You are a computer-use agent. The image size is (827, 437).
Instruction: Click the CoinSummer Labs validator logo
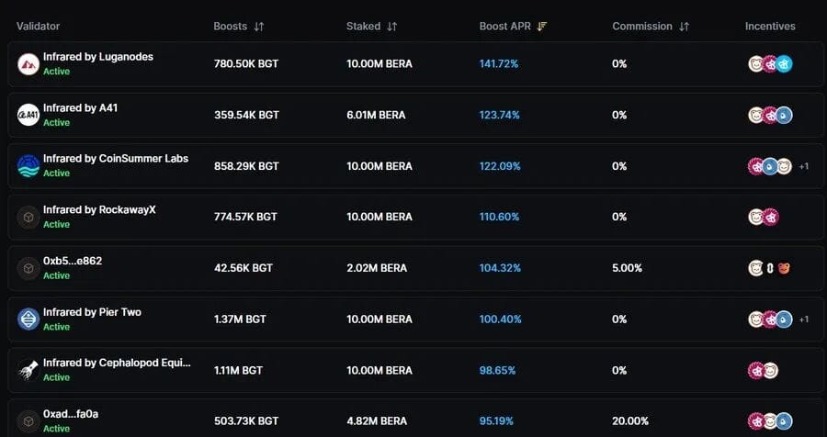tap(28, 166)
